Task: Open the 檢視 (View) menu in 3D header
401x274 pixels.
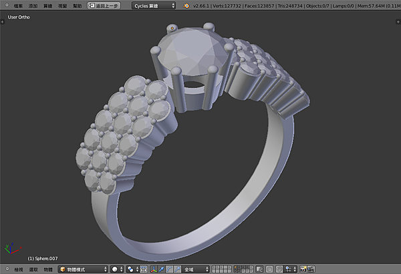Action: [x=19, y=269]
